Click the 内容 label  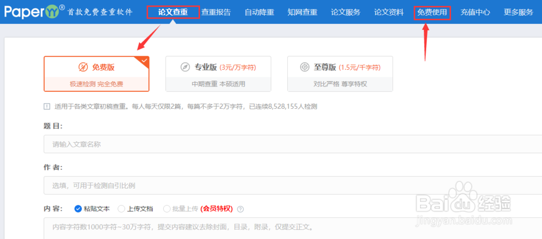tap(53, 209)
